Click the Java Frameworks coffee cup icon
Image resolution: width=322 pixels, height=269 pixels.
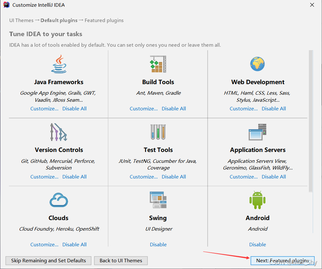point(59,64)
